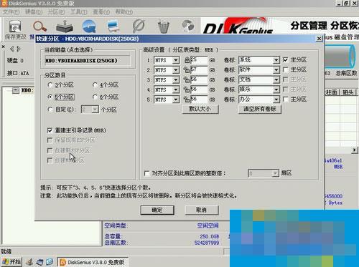This screenshot has width=359, height=267.
Task: Click the magnifier search partition icon
Action: click(x=39, y=26)
